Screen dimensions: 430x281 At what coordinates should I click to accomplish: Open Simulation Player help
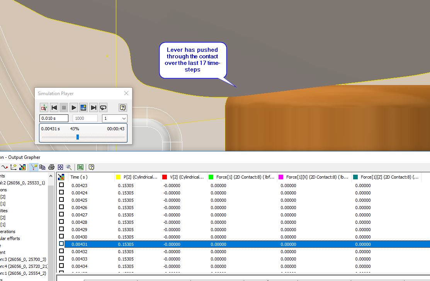pyautogui.click(x=122, y=107)
